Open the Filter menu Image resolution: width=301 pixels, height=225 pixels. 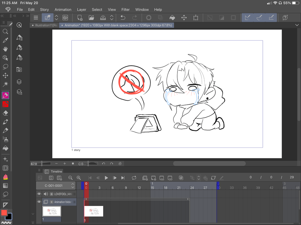[x=125, y=10]
